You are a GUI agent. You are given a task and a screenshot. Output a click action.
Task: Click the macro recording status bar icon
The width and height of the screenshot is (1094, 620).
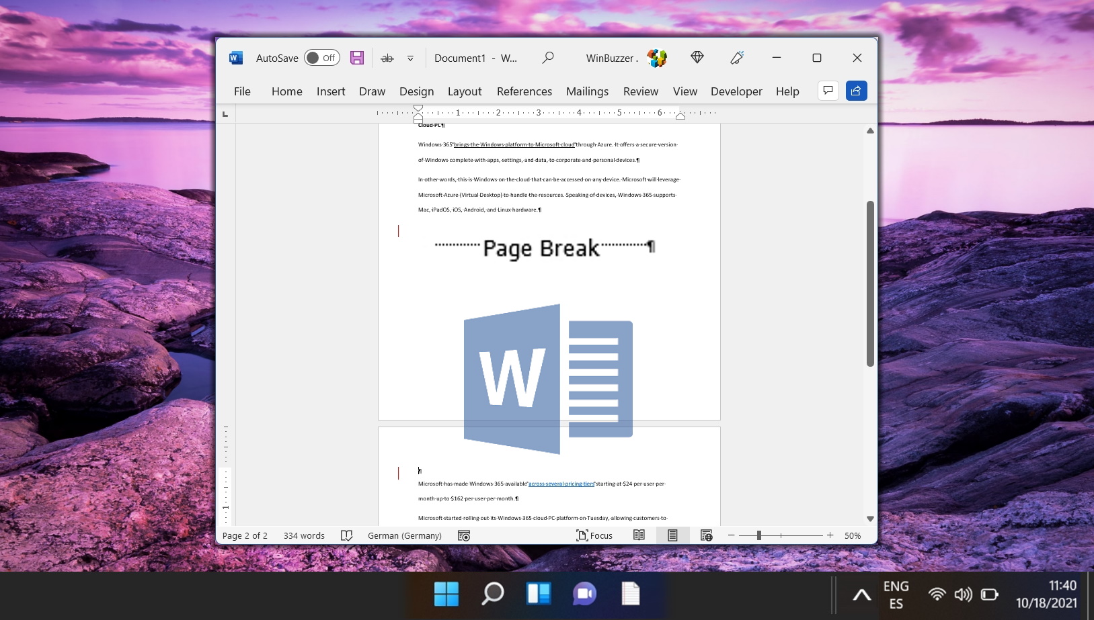click(464, 535)
